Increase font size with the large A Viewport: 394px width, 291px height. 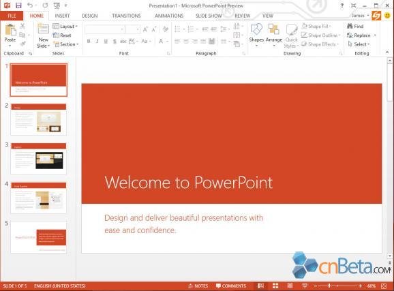[145, 29]
